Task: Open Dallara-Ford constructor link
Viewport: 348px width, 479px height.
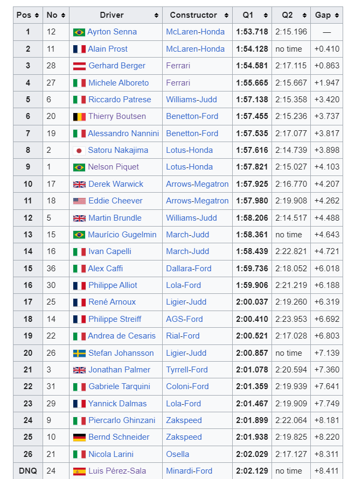Action: (189, 269)
